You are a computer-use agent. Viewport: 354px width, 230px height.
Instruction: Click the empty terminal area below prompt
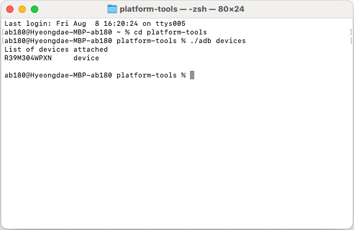pyautogui.click(x=177, y=153)
